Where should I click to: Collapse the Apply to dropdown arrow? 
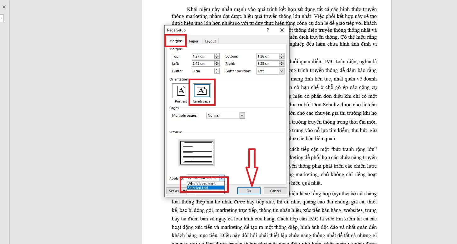pos(222,178)
